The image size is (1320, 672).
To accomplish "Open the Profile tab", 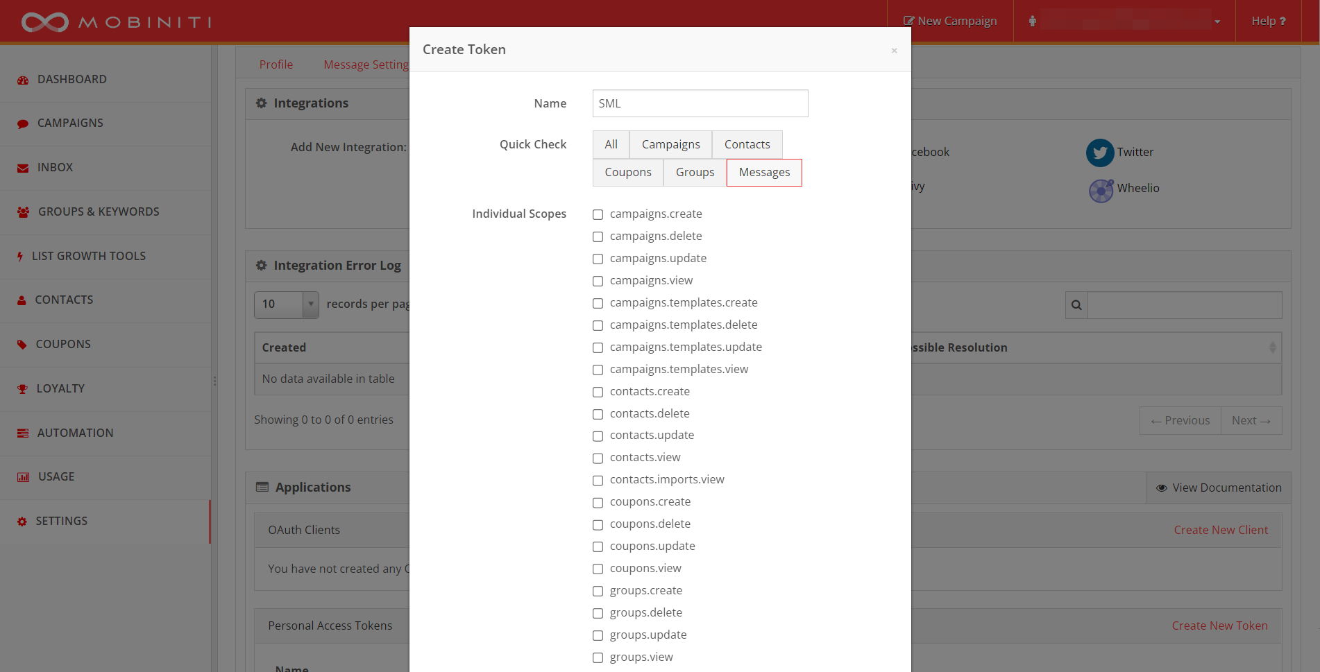I will (276, 64).
